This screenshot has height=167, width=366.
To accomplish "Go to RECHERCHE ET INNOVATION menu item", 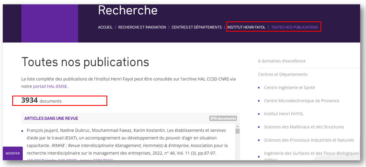I will point(142,27).
